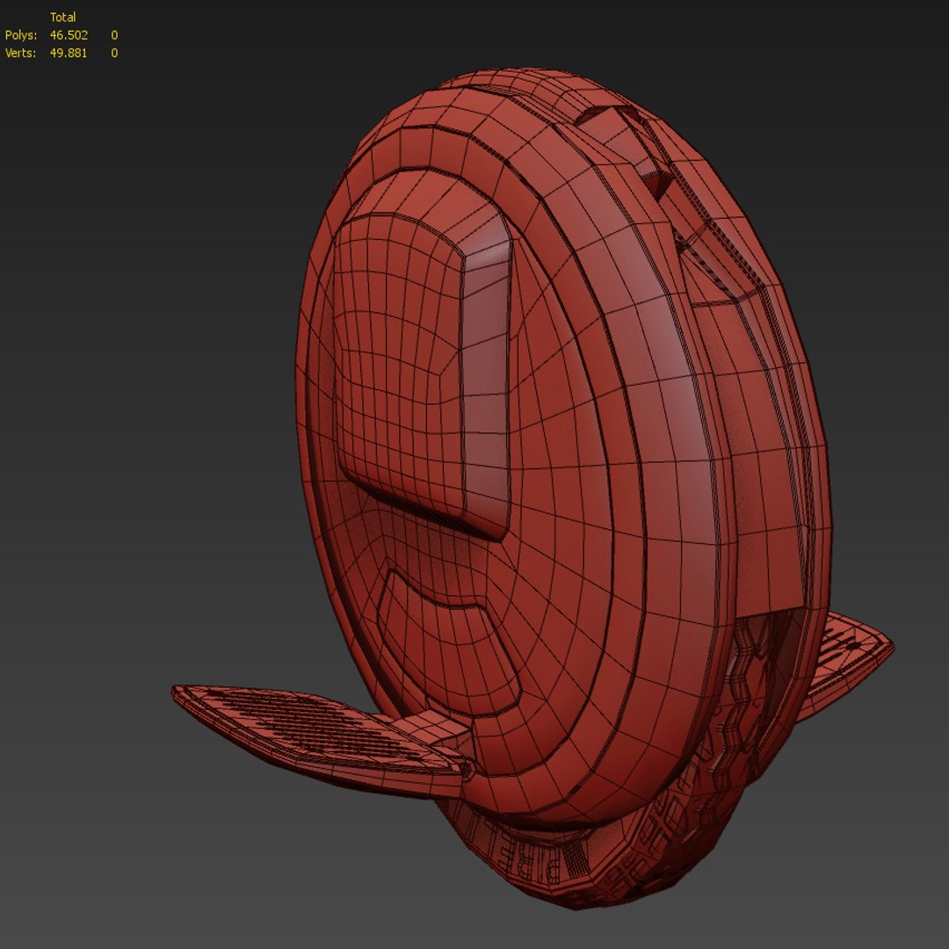
Task: Select the 'Verts:' statistics label
Action: coord(20,53)
